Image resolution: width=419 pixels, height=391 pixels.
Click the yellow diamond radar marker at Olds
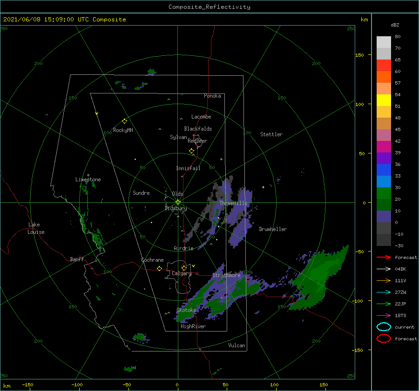click(x=178, y=202)
